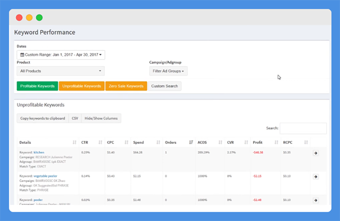This screenshot has height=221, width=340.
Task: Toggle Hide/Show Columns
Action: (x=101, y=118)
